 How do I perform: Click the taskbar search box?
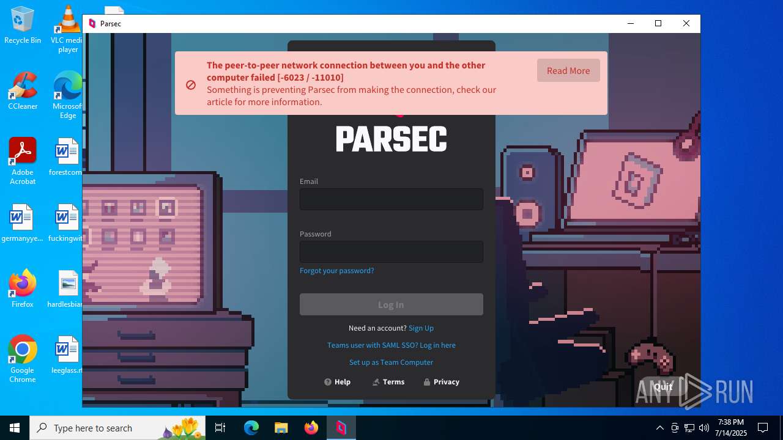point(117,428)
